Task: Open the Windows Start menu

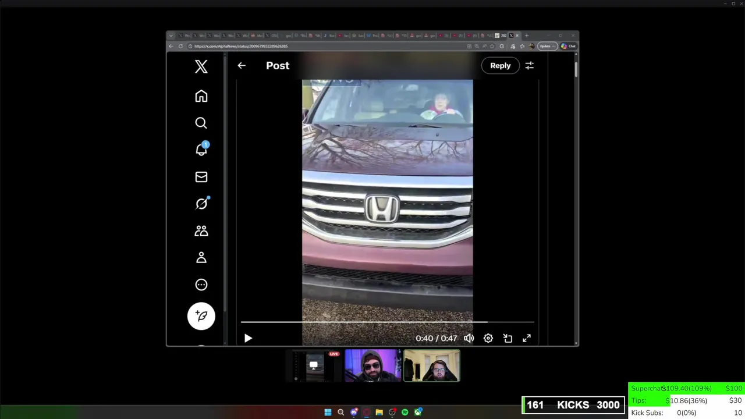Action: click(x=328, y=412)
